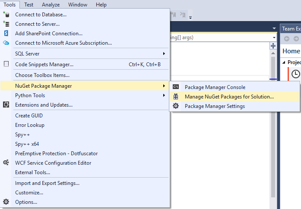Open the Window menu
This screenshot has width=301, height=209.
coord(78,5)
